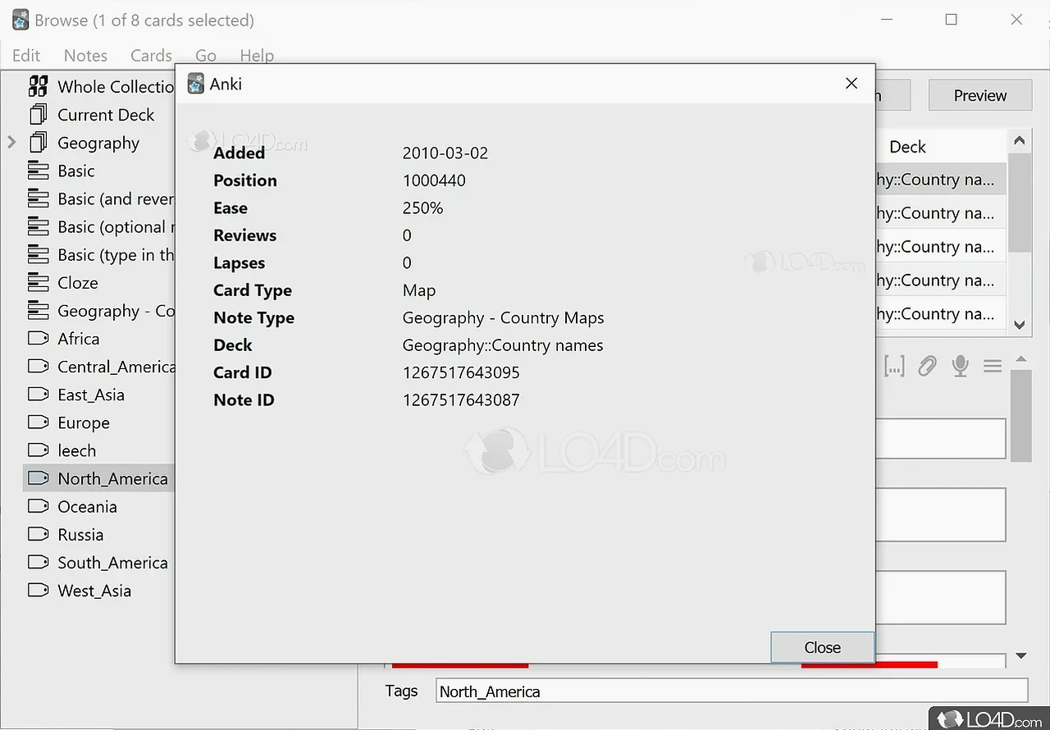Click the Deck value Geography::Country names
This screenshot has width=1050, height=730.
coord(503,345)
